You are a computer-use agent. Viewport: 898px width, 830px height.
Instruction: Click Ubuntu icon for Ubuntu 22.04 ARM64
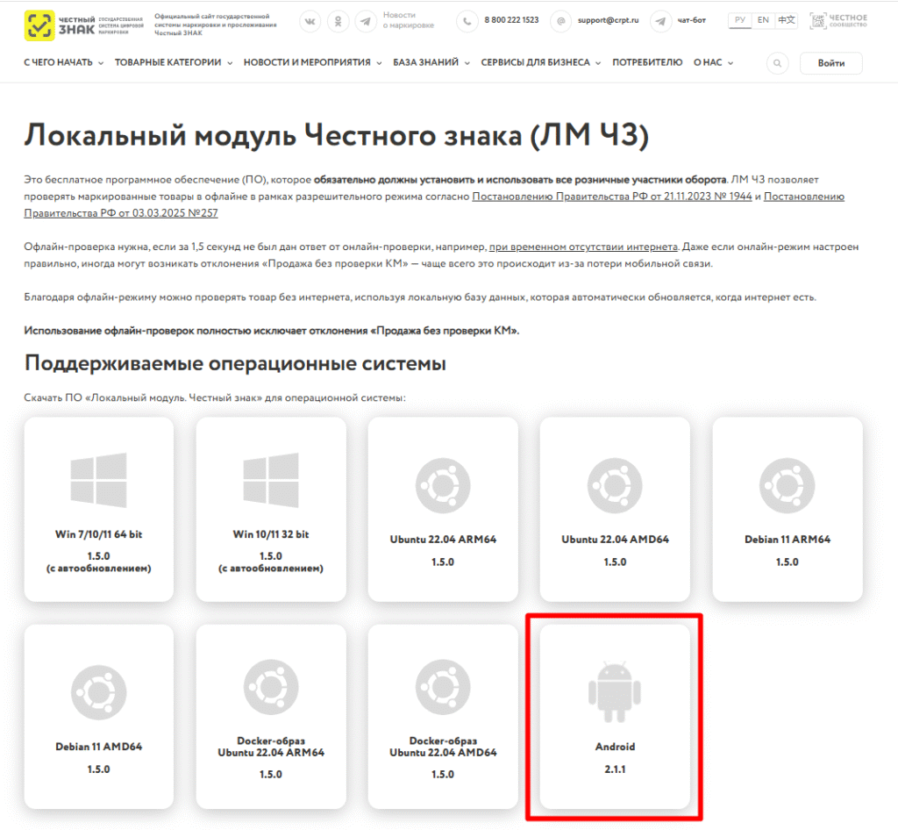click(x=443, y=485)
